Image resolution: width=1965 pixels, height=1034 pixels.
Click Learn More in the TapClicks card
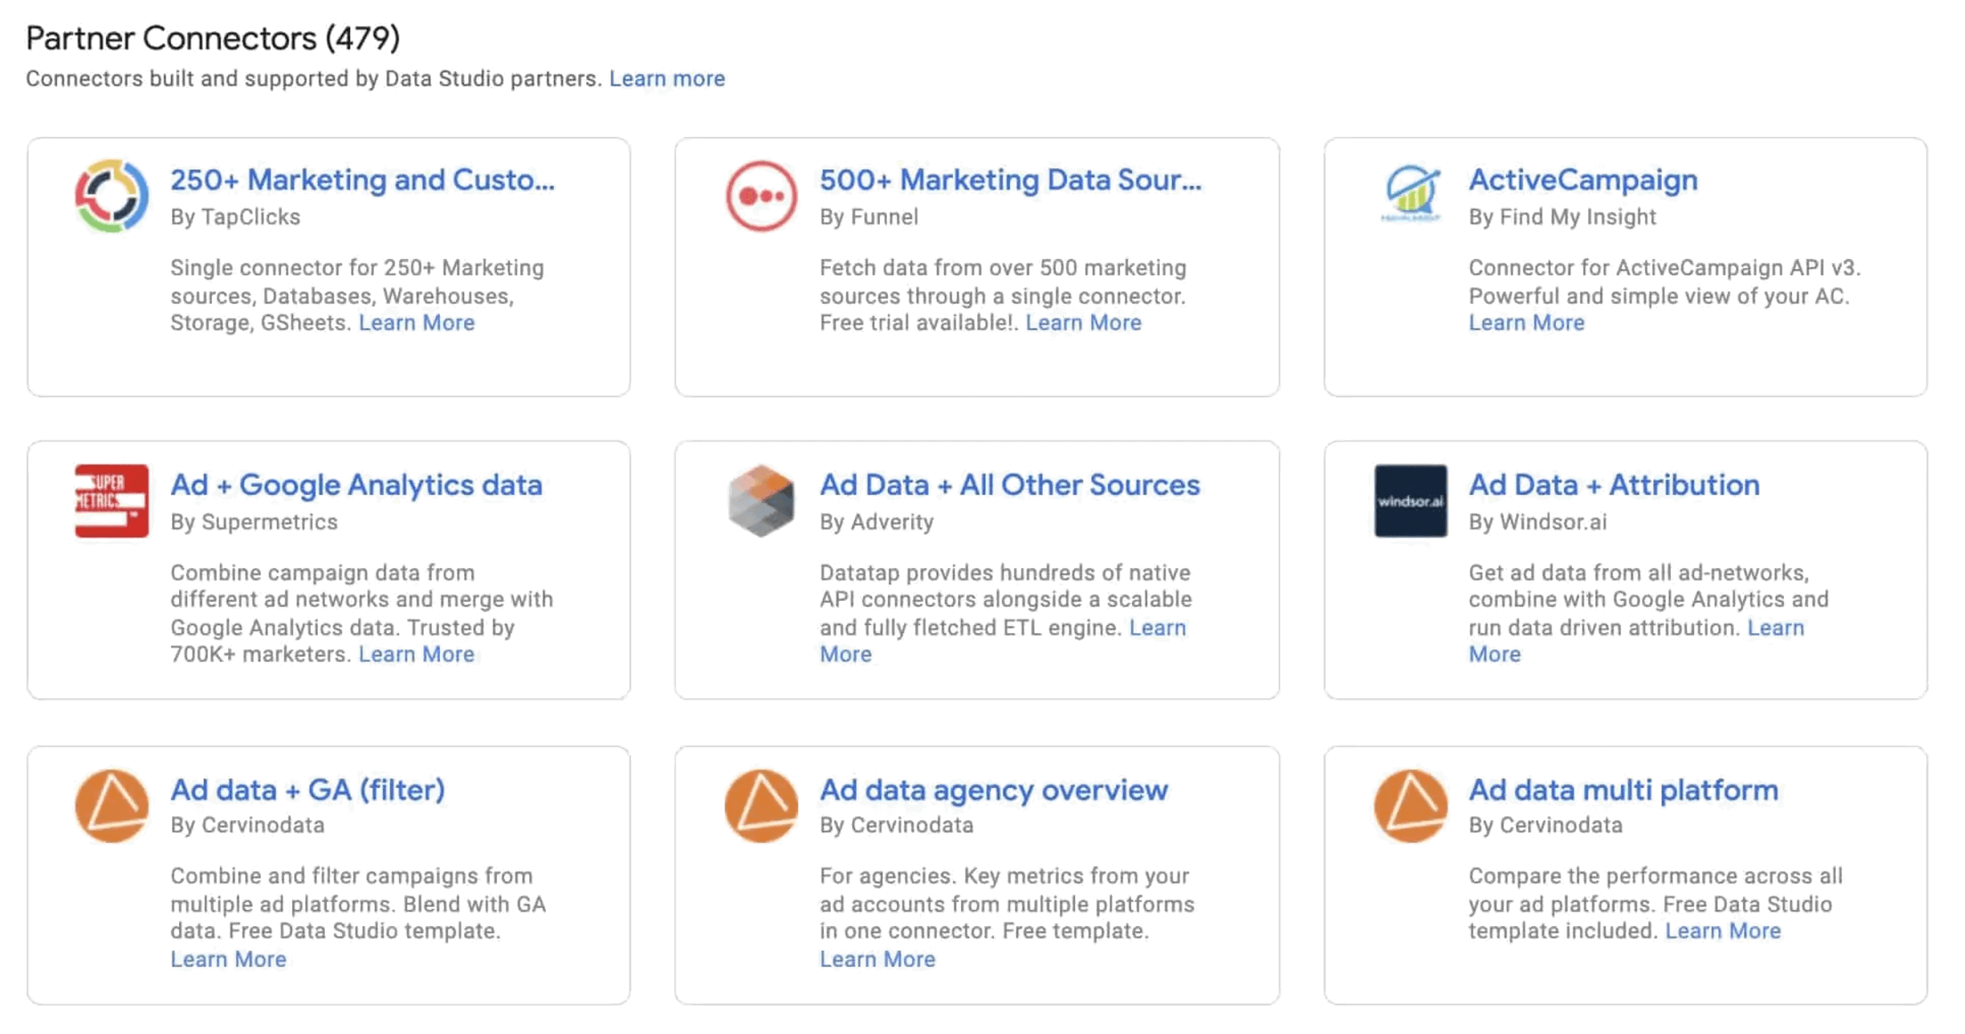(x=416, y=323)
